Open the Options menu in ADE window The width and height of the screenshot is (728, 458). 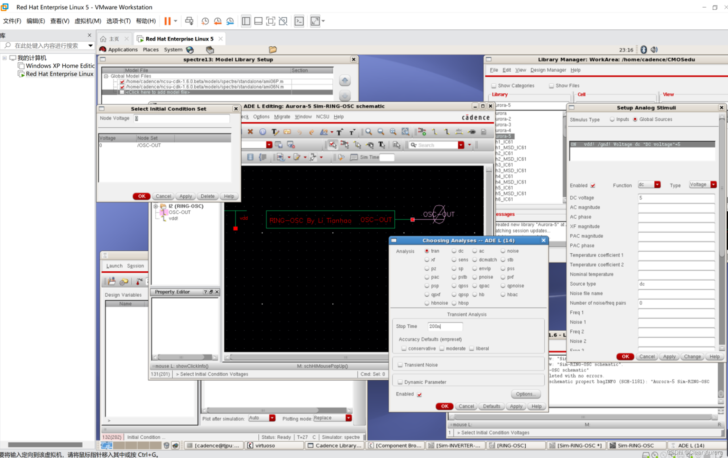261,117
